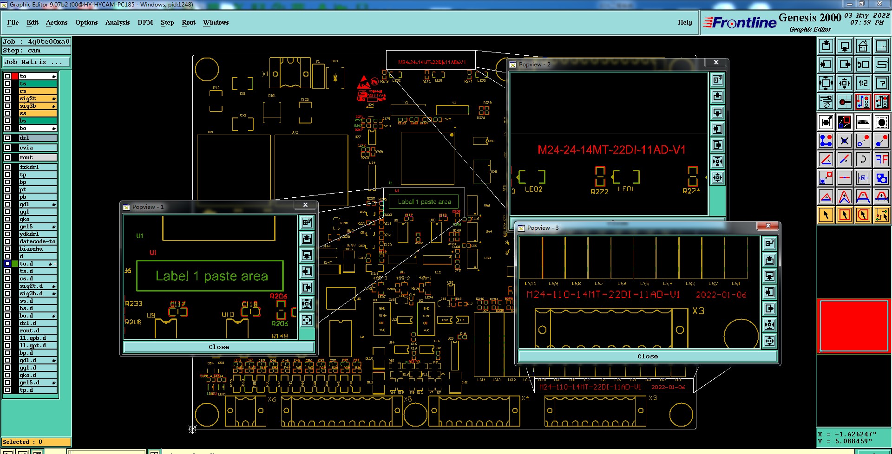Toggle the checkbox for layer biaozhu
This screenshot has width=892, height=454.
(7, 249)
